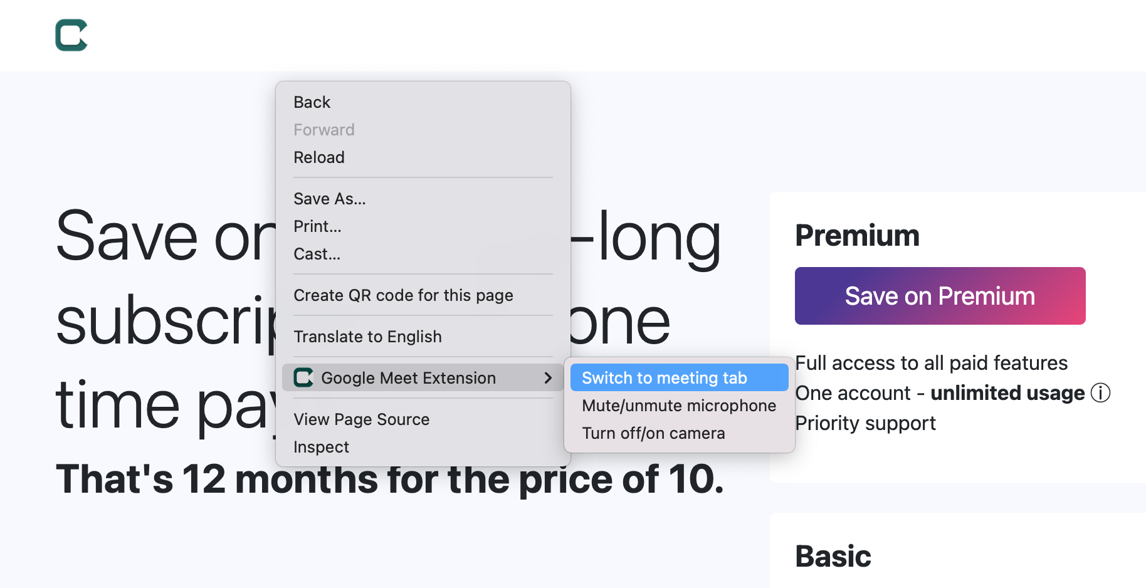Click the extension icon beside 'Google Meet Extension'
This screenshot has height=588, width=1146.
303,377
